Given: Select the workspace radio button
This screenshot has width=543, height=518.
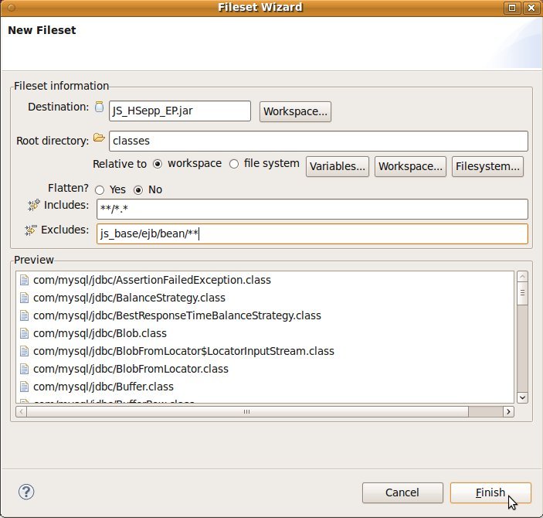Looking at the screenshot, I should 158,164.
